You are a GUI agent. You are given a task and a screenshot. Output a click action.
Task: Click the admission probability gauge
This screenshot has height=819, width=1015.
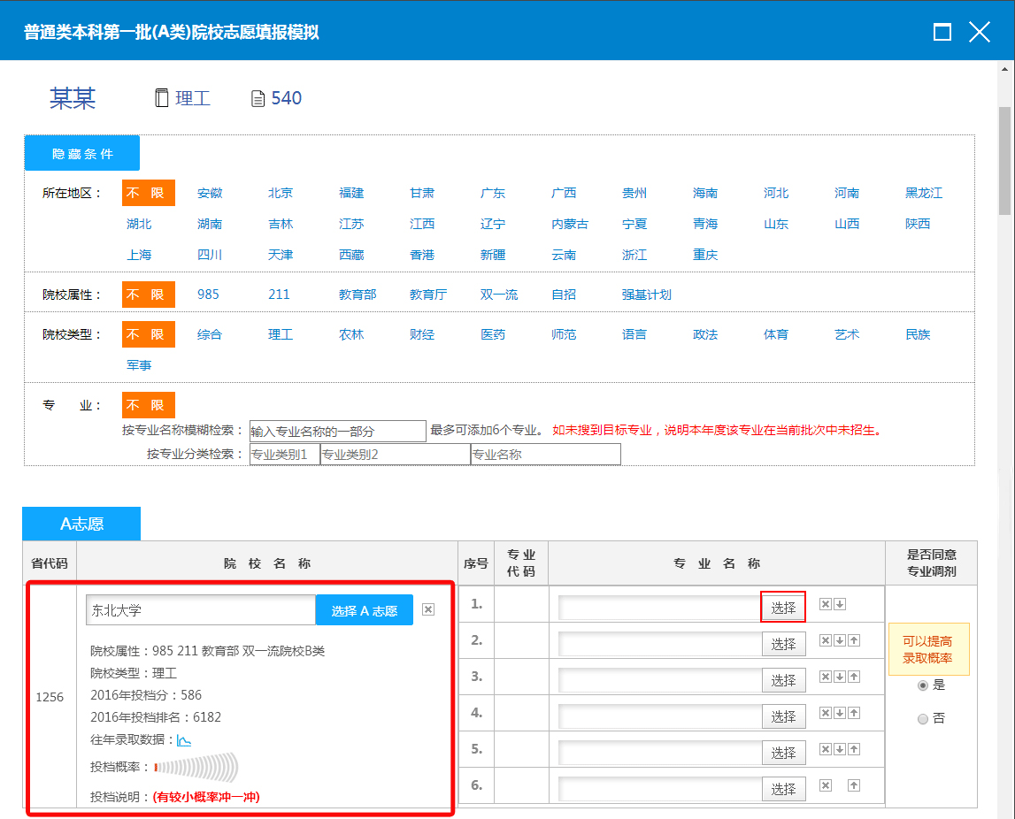point(196,767)
